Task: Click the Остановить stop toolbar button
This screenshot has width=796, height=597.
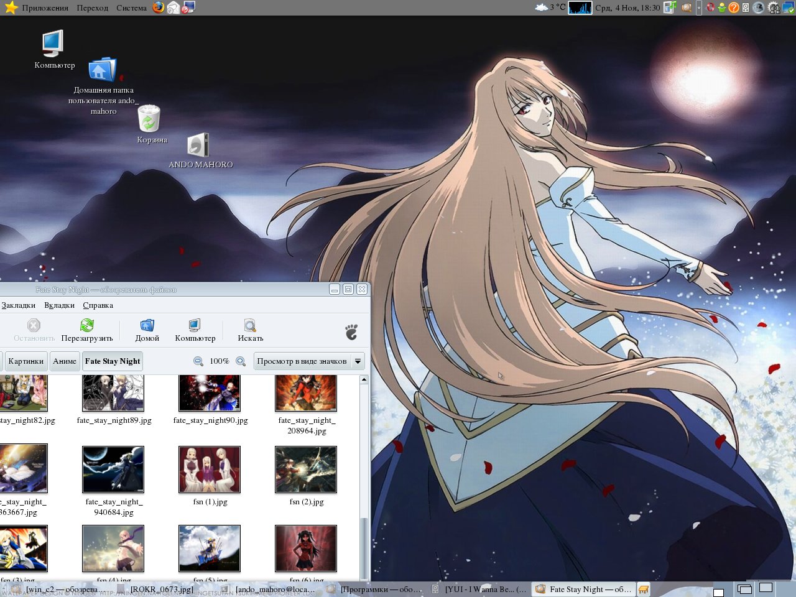Action: [34, 330]
